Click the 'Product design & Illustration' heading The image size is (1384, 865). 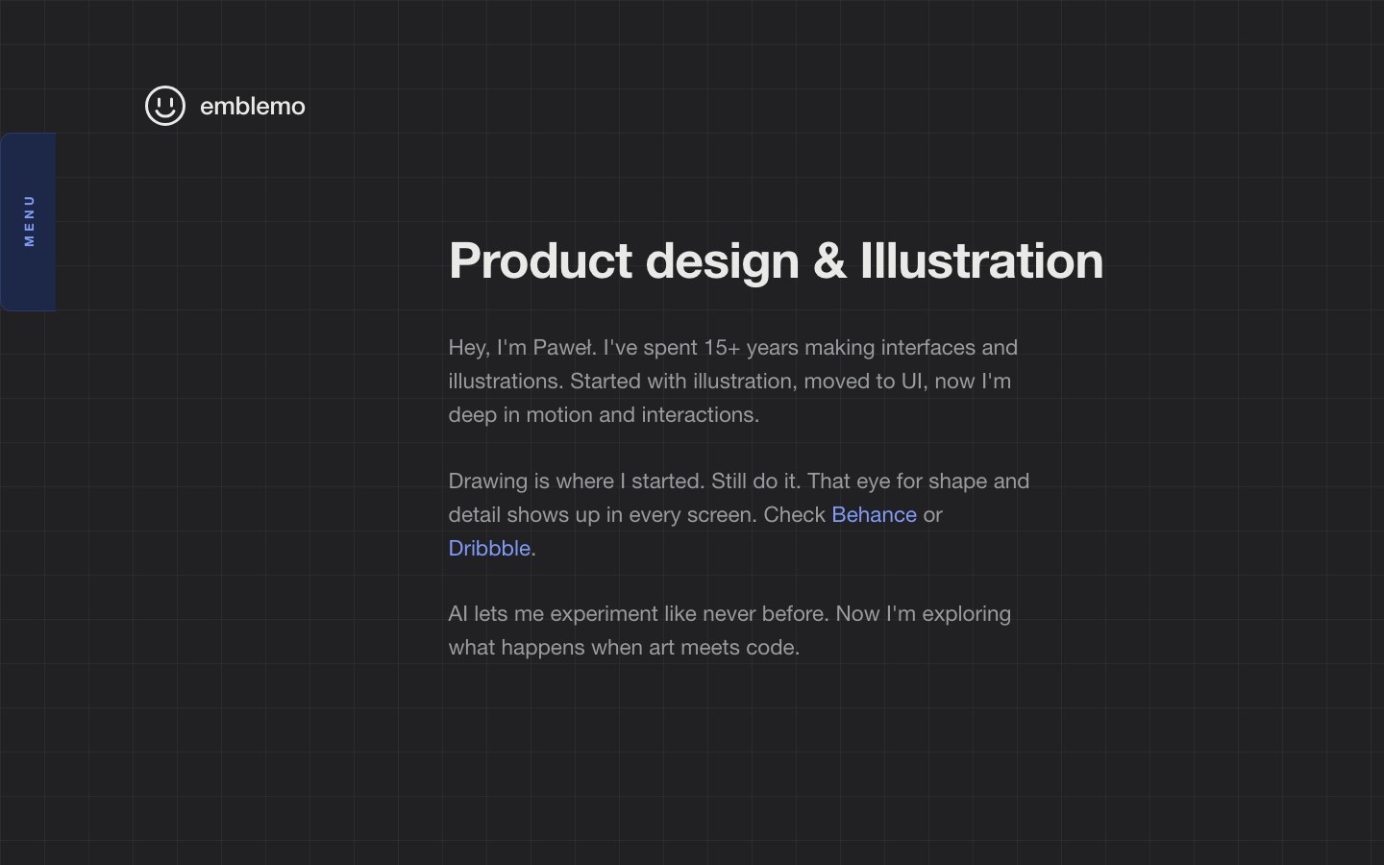coord(776,261)
